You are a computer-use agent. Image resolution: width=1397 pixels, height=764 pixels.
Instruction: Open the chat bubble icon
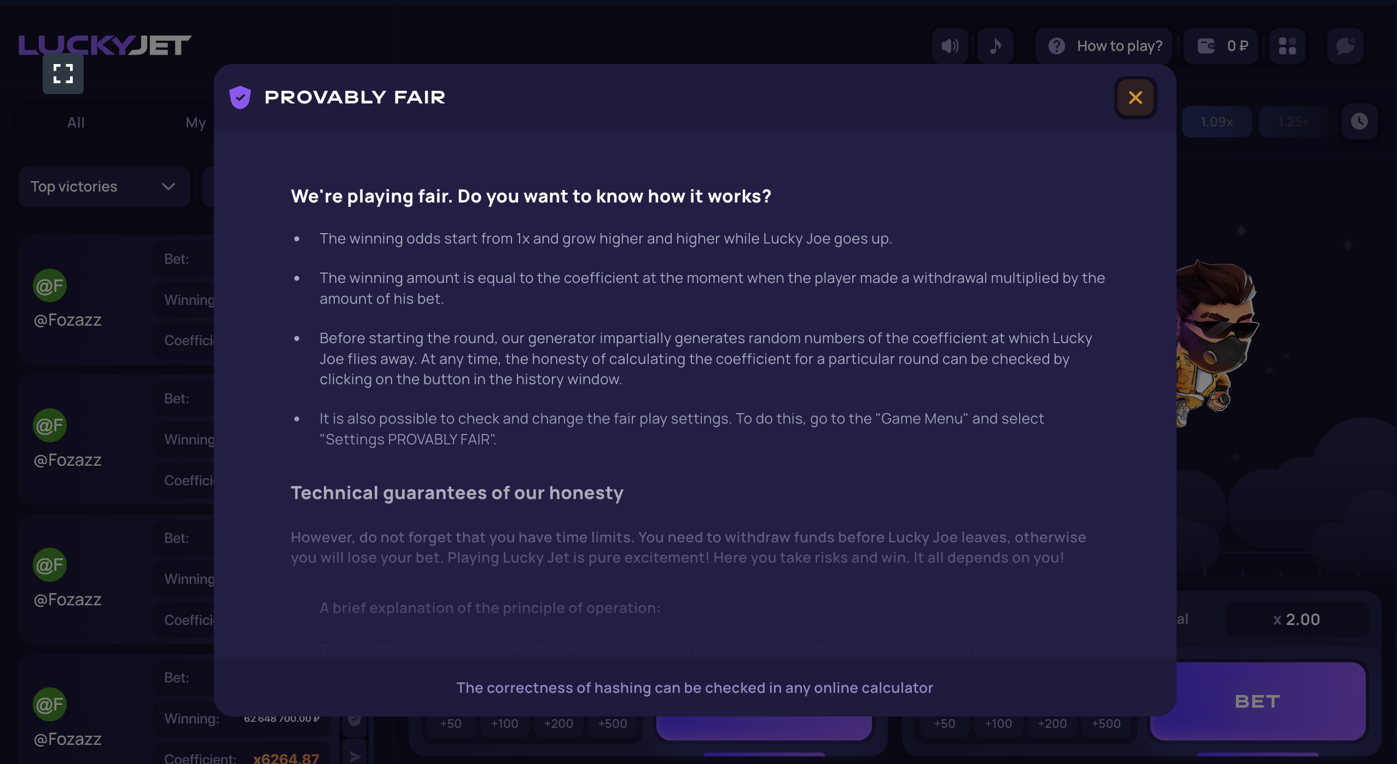coord(1345,46)
